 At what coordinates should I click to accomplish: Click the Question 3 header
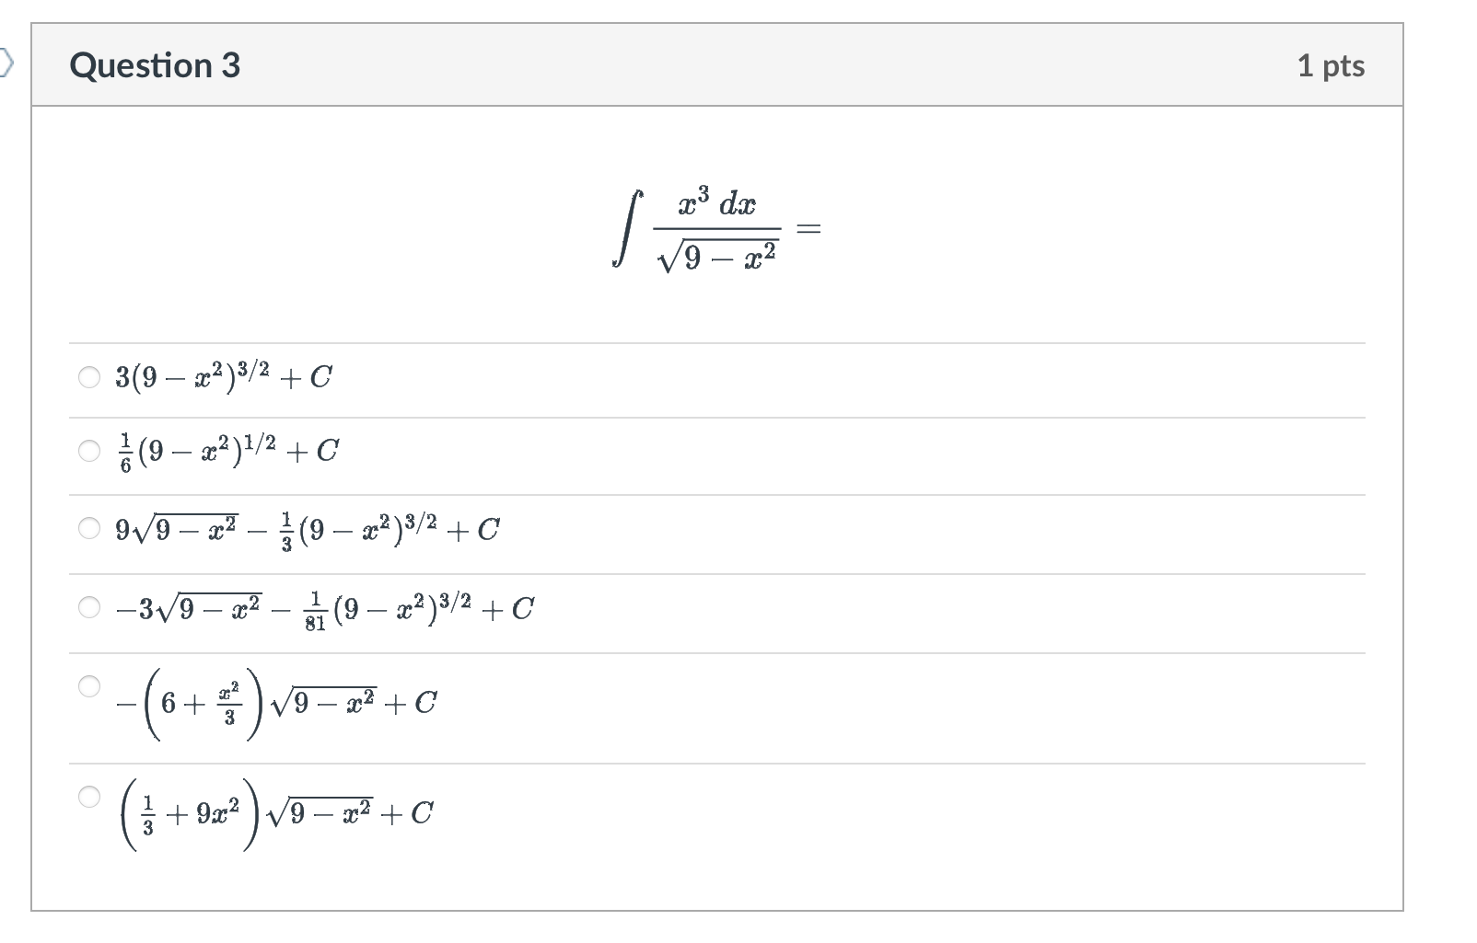(156, 64)
